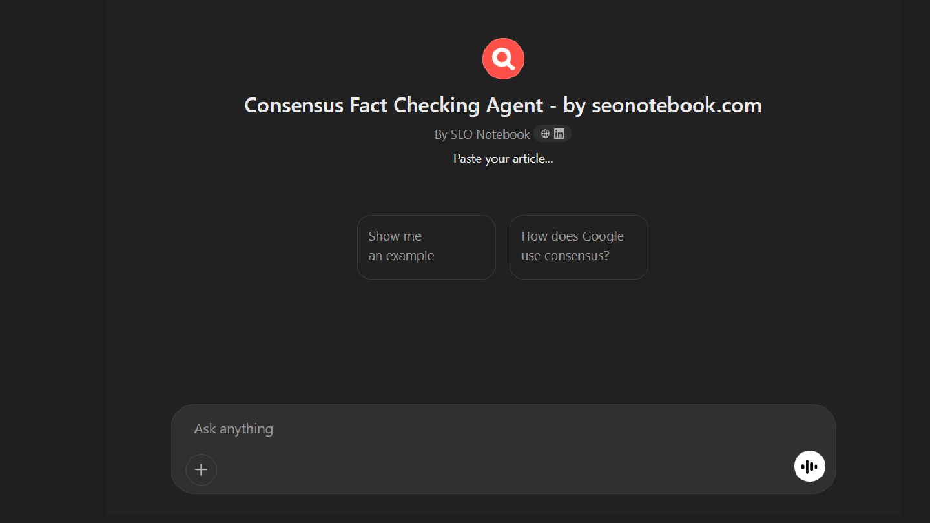Open the globe website link icon
930x523 pixels.
click(x=545, y=134)
